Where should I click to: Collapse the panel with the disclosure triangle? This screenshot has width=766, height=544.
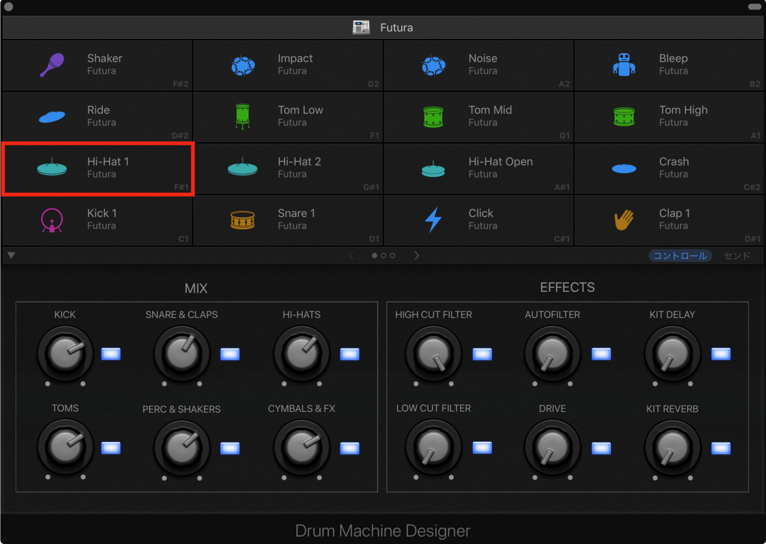point(11,255)
